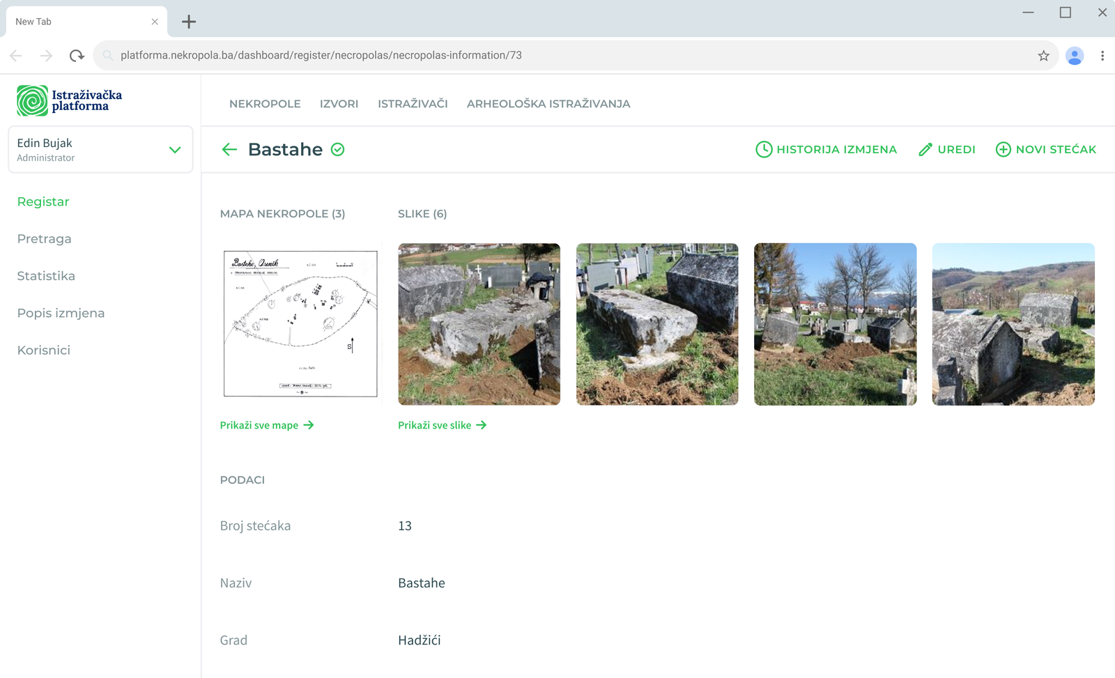1115x678 pixels.
Task: Expand the Edin Bujak user dropdown
Action: coord(175,150)
